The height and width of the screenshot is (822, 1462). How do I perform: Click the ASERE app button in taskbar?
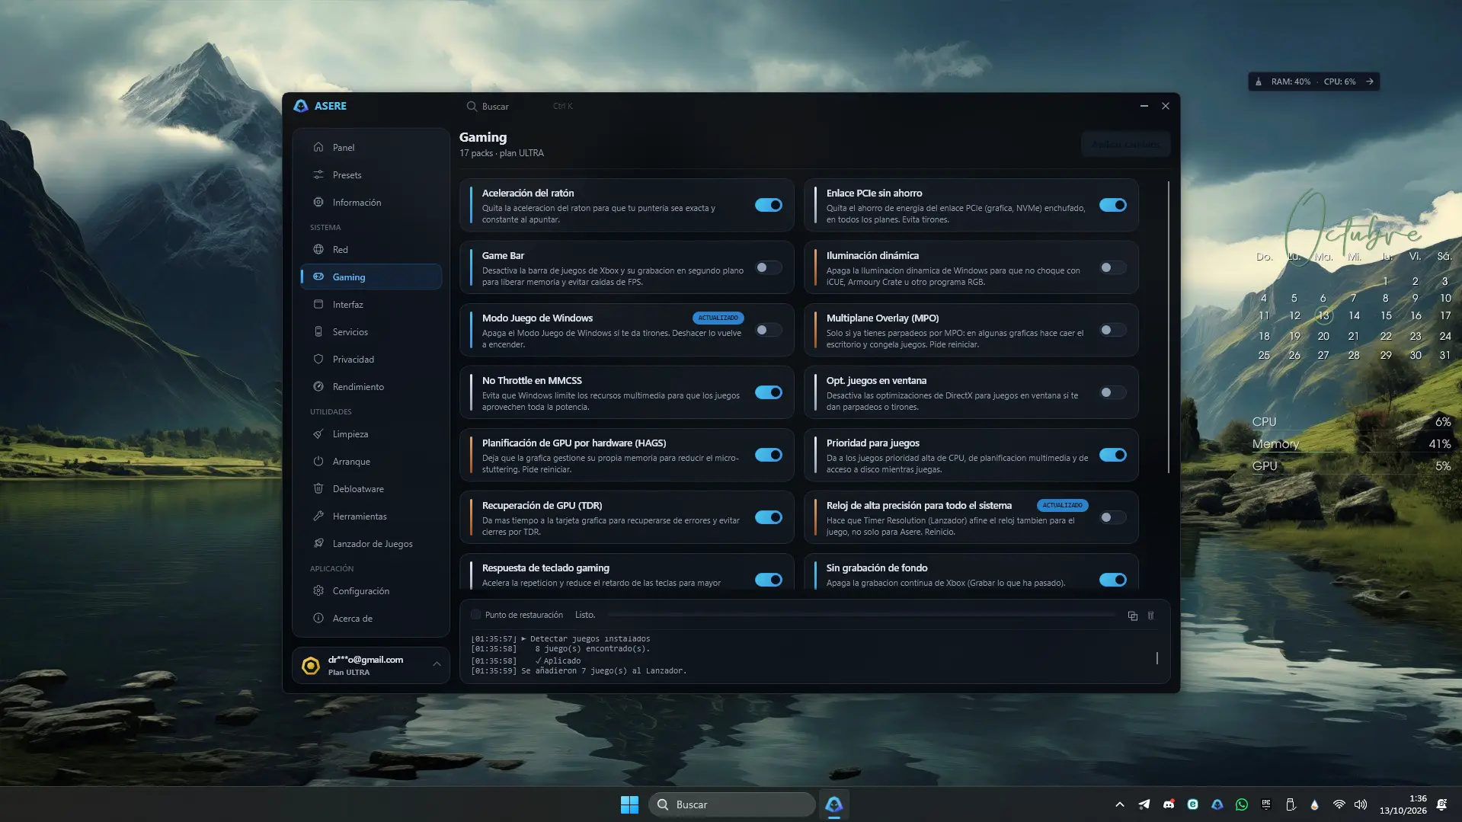click(834, 804)
